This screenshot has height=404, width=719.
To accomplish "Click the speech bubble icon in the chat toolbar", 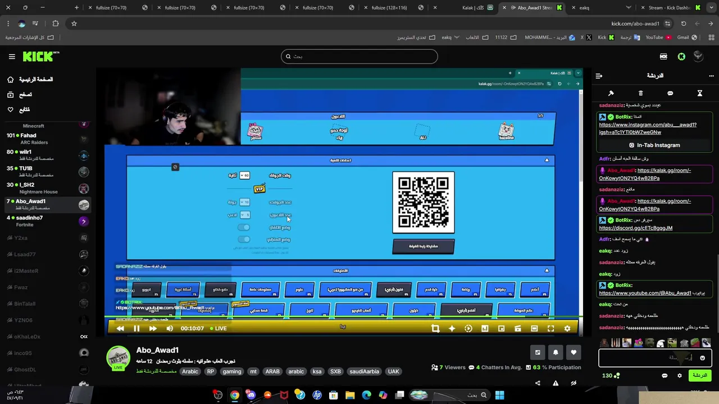I will (x=670, y=93).
